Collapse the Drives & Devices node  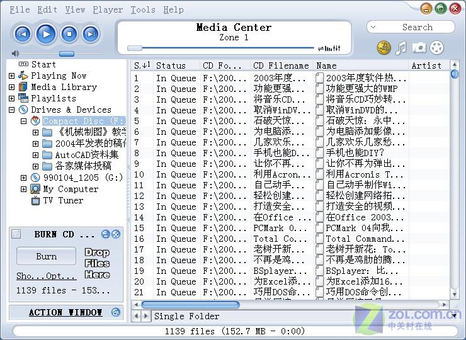(x=11, y=110)
